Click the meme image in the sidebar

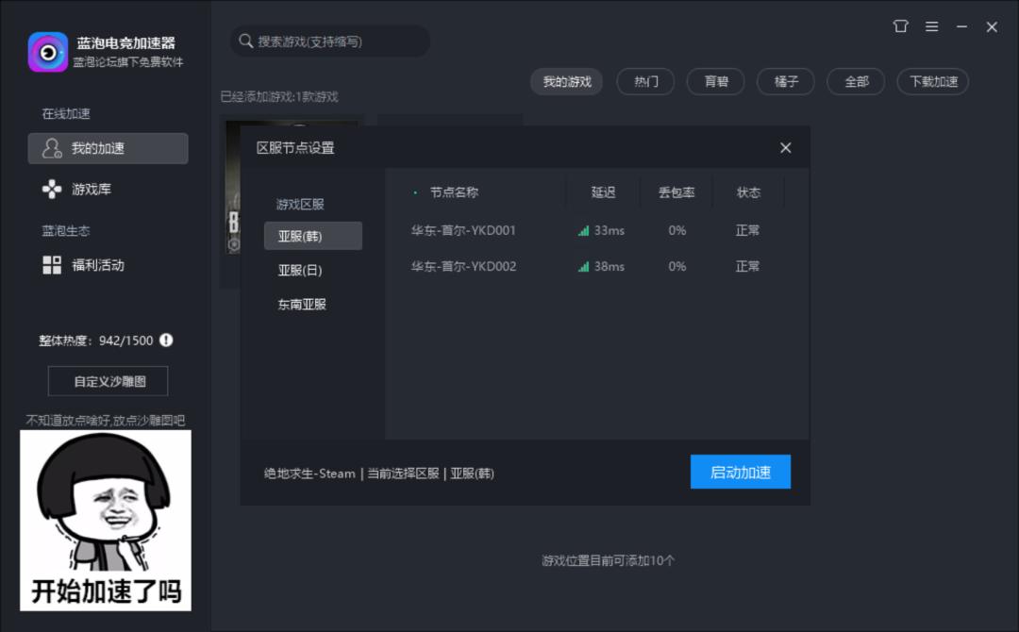pyautogui.click(x=106, y=519)
